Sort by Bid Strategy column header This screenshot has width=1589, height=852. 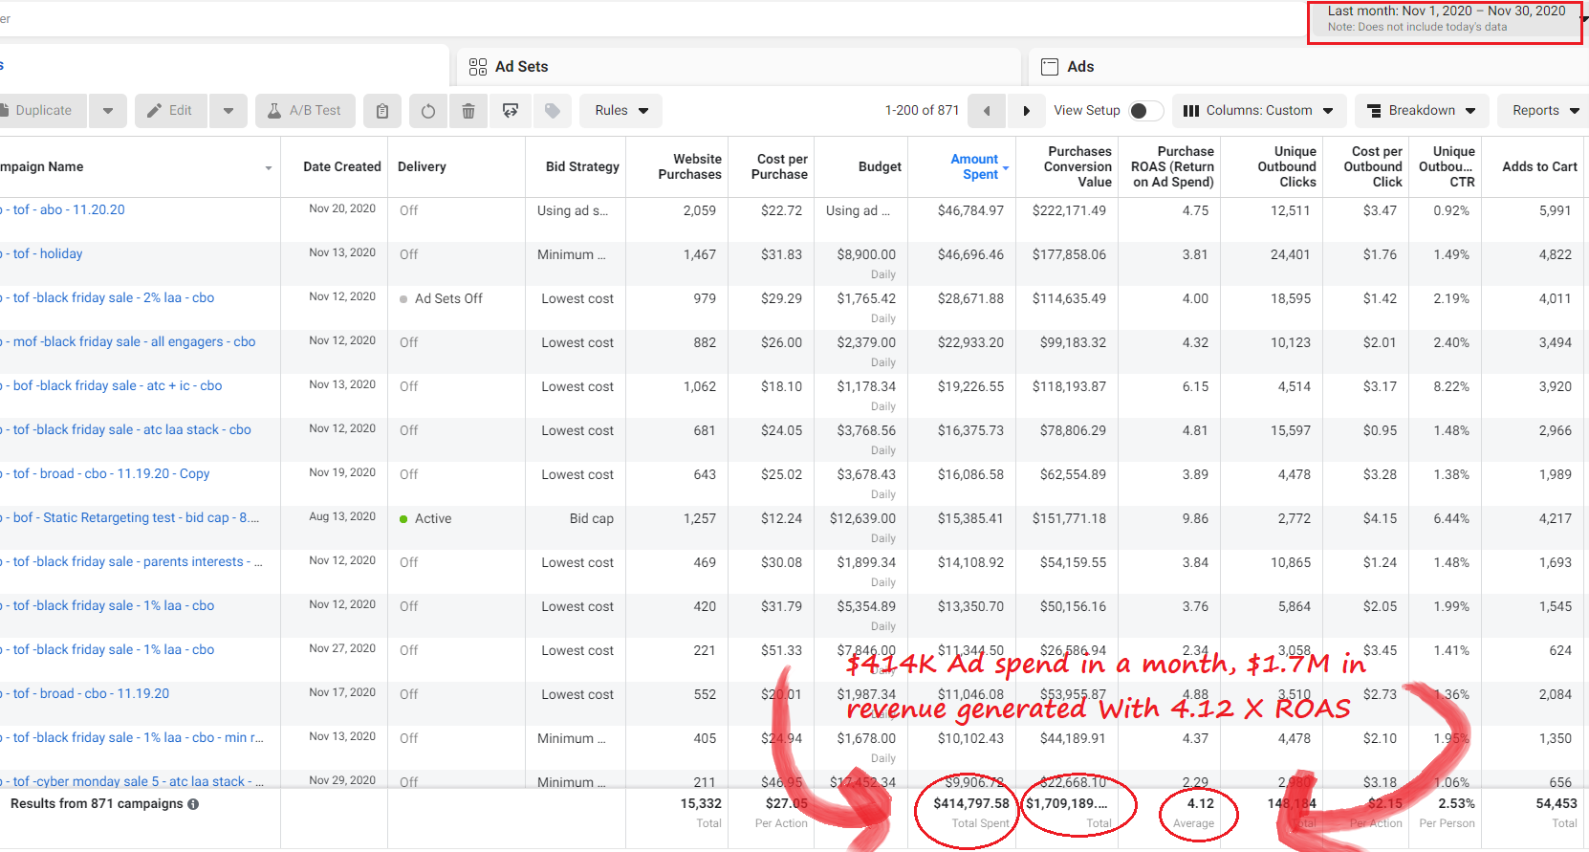click(582, 166)
